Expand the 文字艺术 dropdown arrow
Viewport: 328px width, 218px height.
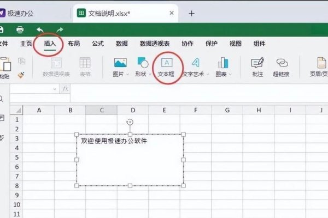coord(208,74)
